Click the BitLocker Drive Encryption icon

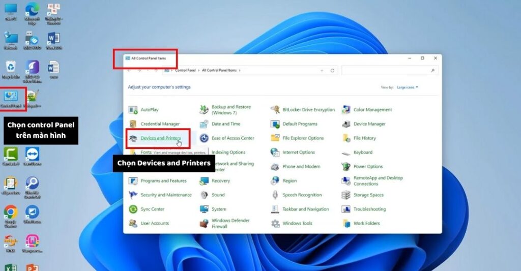tap(275, 110)
